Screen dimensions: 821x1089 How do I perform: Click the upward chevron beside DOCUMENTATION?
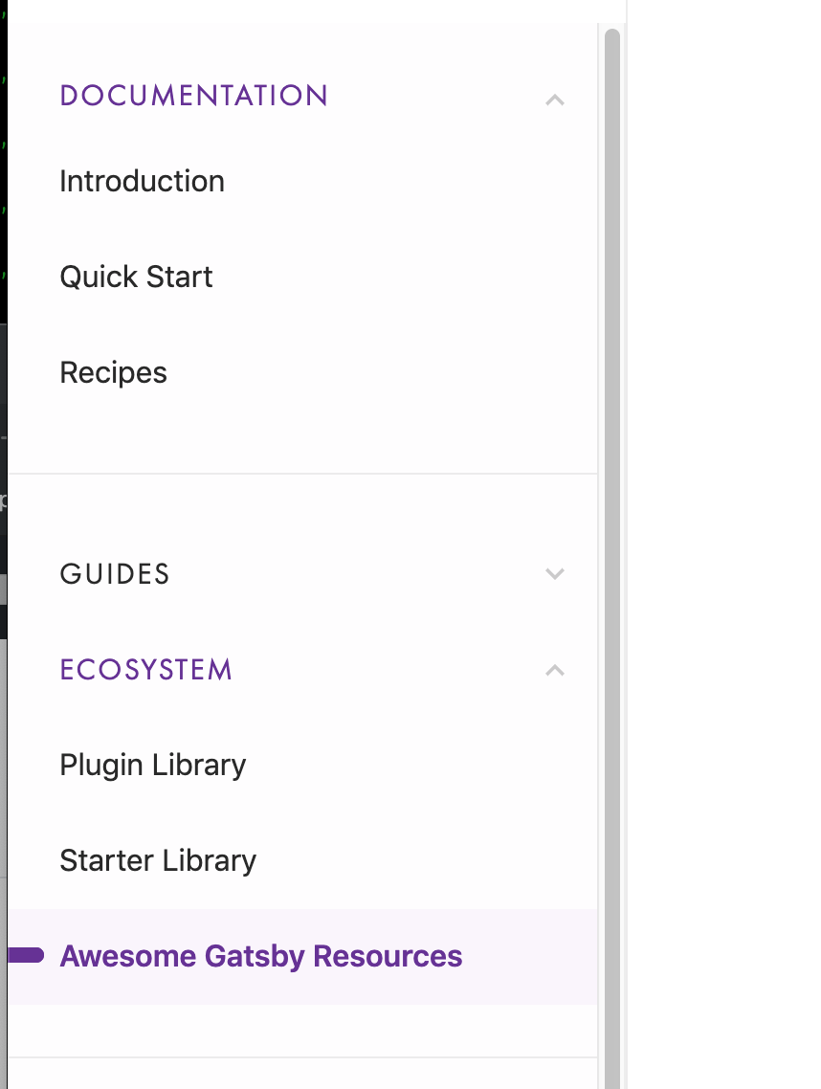[555, 99]
